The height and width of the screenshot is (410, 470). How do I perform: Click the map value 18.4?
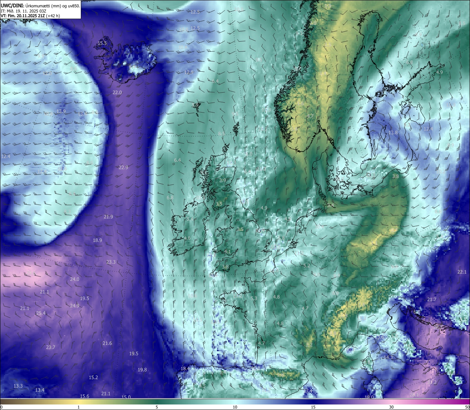point(185,369)
